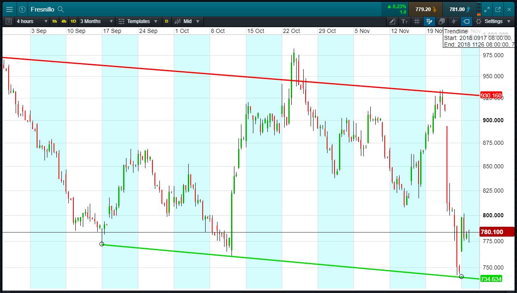Click the buy price 781.00
The image size is (517, 293).
(x=459, y=9)
